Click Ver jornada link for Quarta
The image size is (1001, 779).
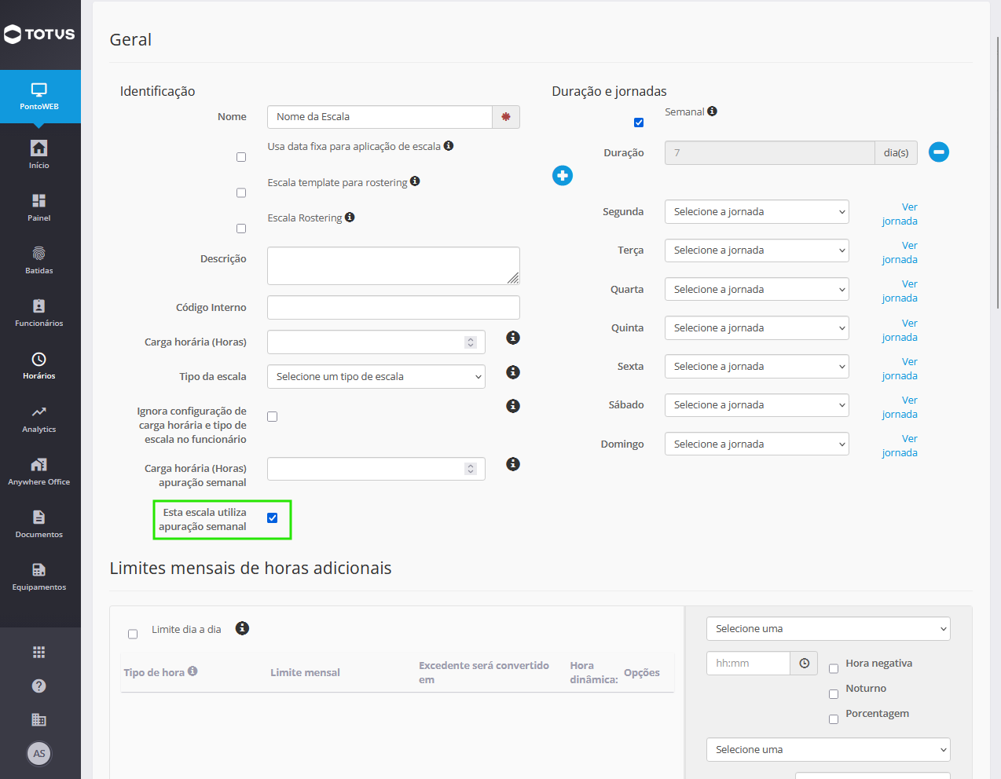click(x=900, y=291)
